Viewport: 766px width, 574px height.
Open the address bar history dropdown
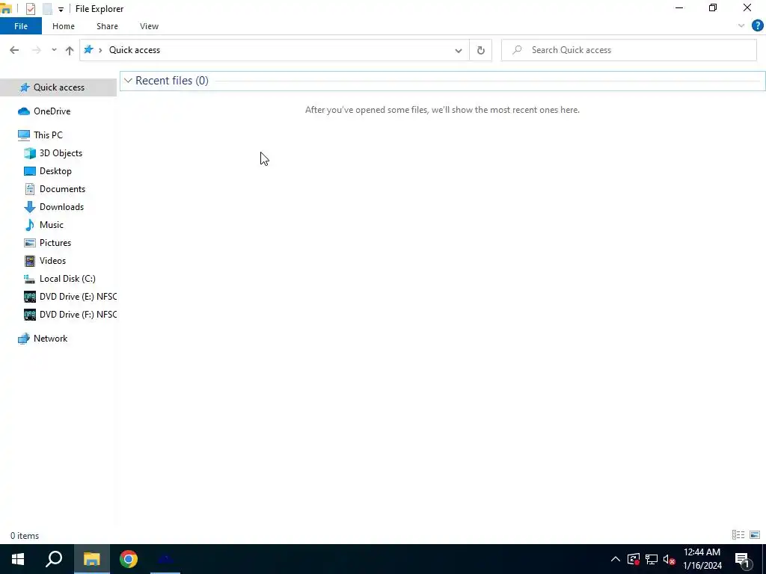(459, 50)
